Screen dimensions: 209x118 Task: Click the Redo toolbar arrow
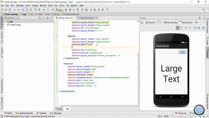point(18,10)
